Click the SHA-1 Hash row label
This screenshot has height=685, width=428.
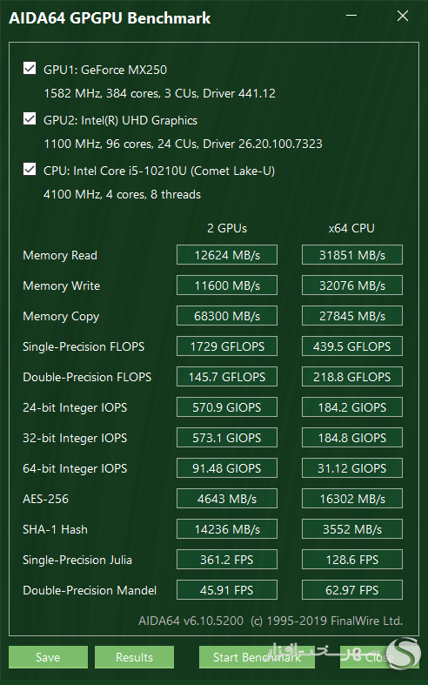[x=55, y=529]
